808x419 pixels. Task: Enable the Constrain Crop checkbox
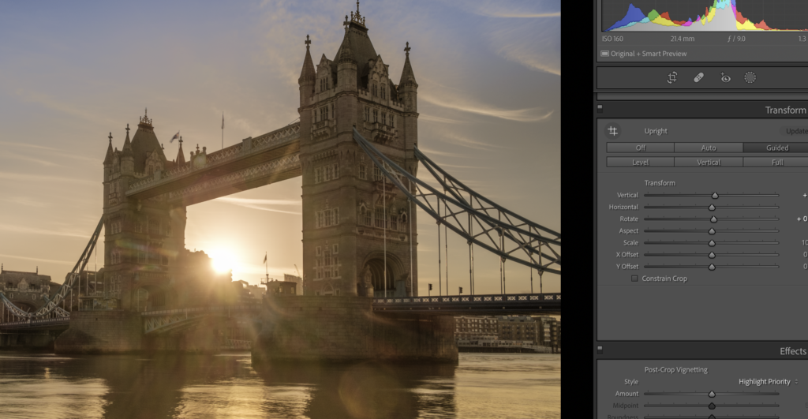coord(634,279)
